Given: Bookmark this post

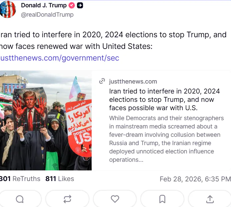Looking at the screenshot, I should coord(162,199).
